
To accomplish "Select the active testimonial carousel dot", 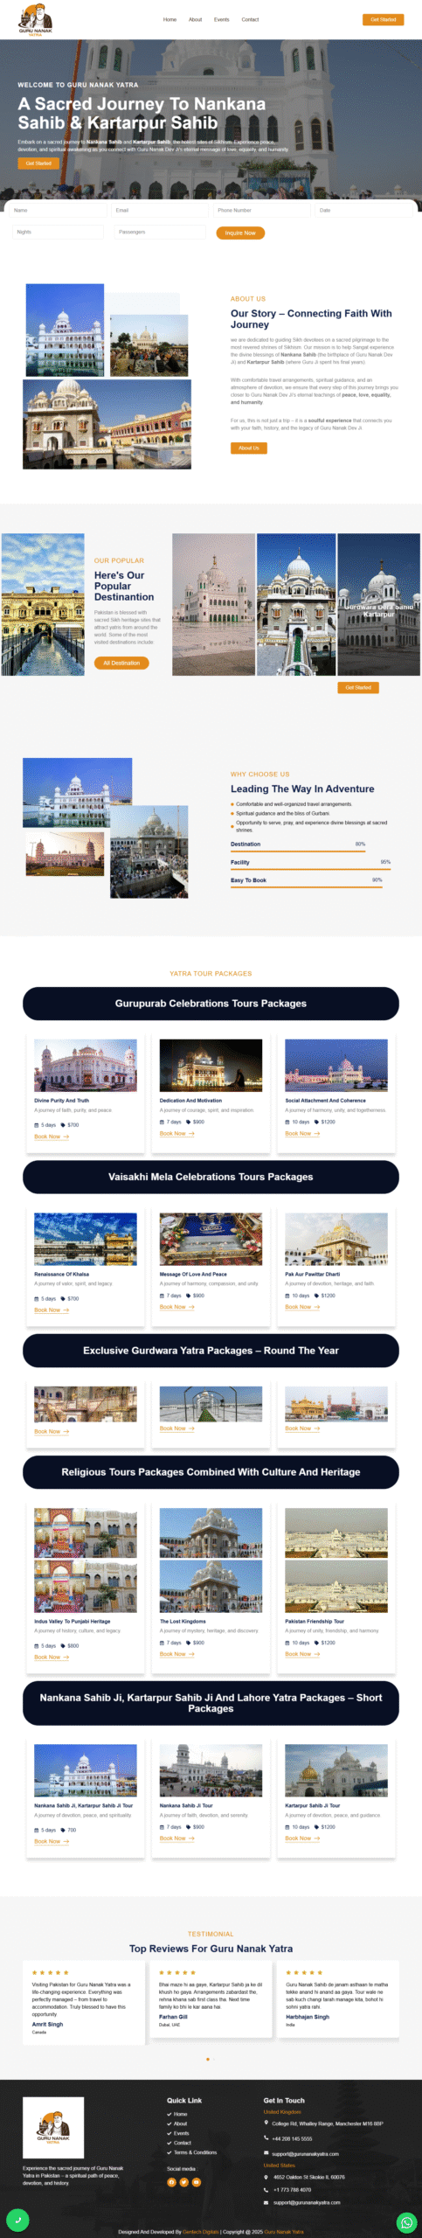I will 207,2059.
